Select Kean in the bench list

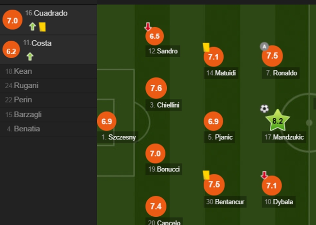48,71
